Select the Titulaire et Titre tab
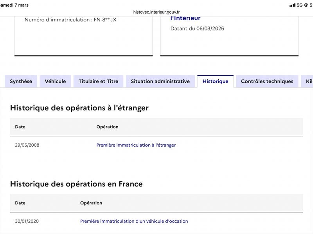This screenshot has width=313, height=234. click(x=98, y=82)
